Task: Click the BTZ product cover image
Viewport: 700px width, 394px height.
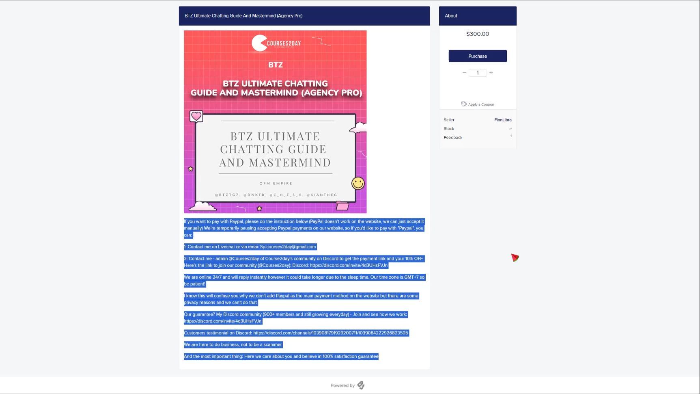Action: click(x=275, y=122)
